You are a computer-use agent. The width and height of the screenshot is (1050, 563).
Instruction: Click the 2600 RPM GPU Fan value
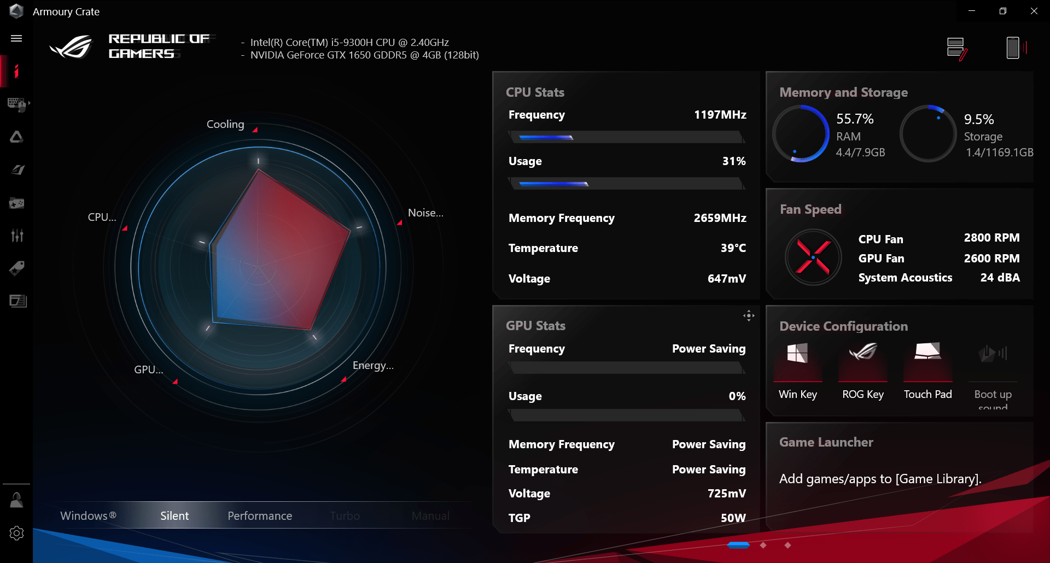click(991, 259)
